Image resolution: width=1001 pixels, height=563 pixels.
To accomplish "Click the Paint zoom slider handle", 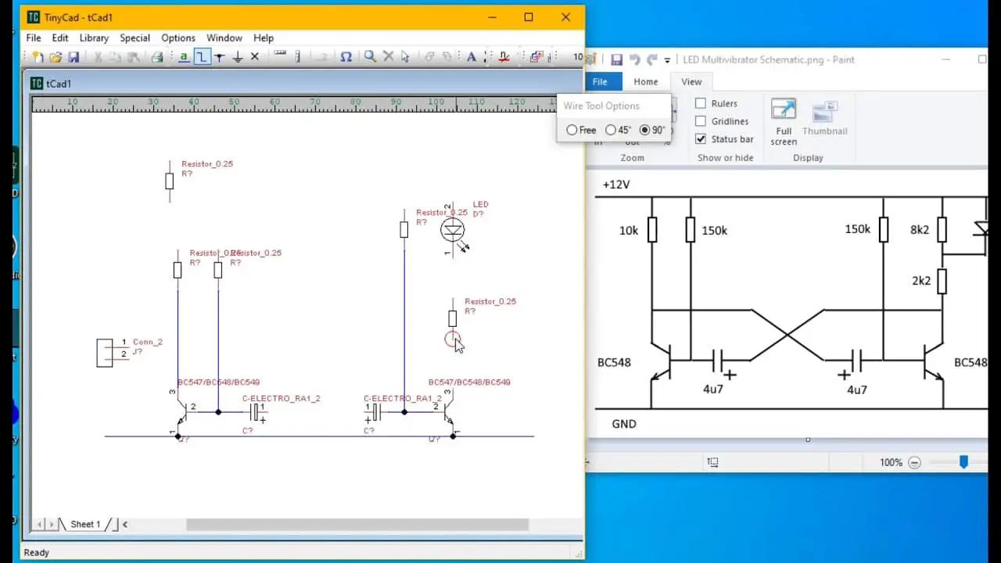I will click(963, 462).
